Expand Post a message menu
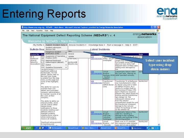This screenshot has height=138, width=184. (115, 45)
